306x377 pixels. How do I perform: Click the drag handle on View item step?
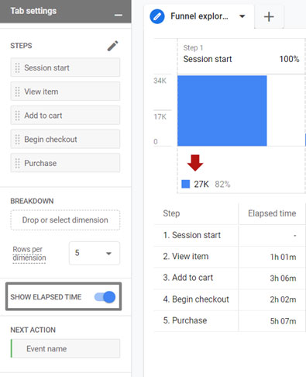pos(17,92)
